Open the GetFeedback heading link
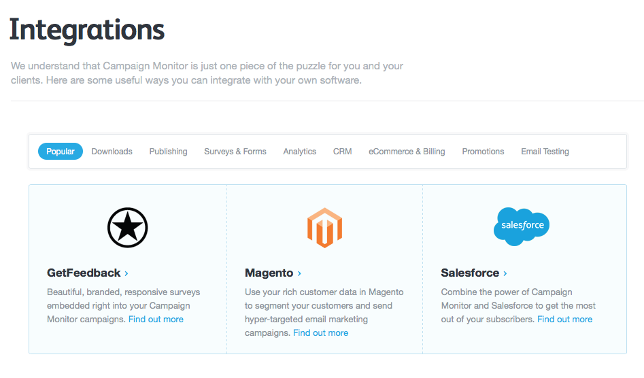The image size is (644, 378). (84, 273)
